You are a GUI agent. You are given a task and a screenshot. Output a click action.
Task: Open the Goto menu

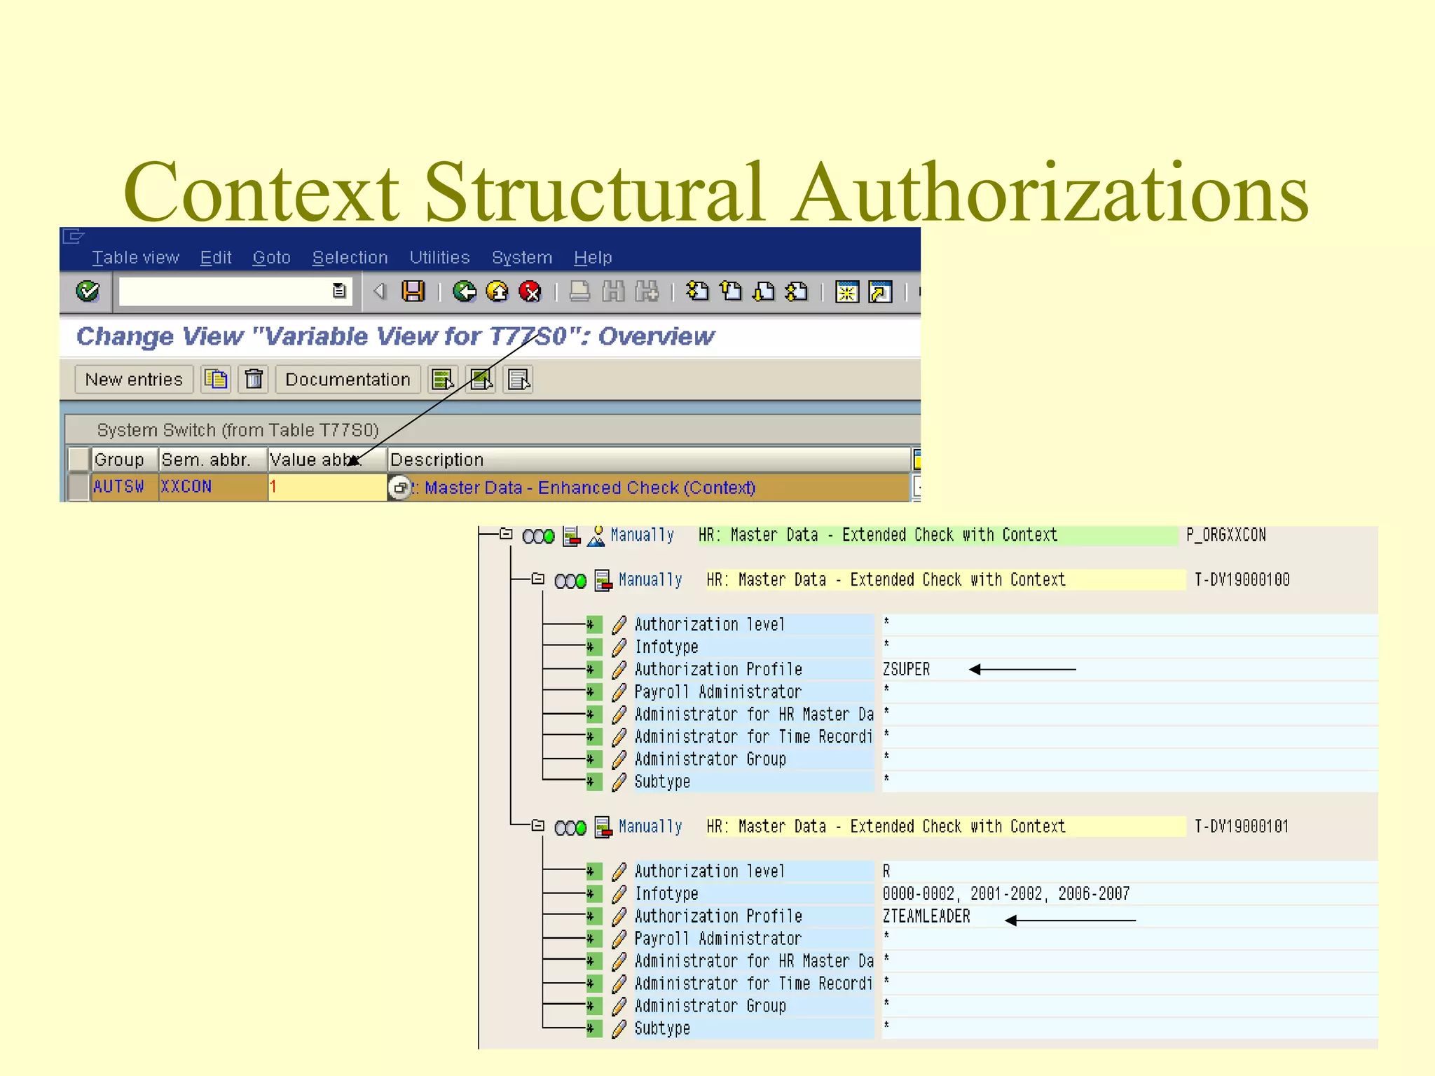click(x=271, y=258)
